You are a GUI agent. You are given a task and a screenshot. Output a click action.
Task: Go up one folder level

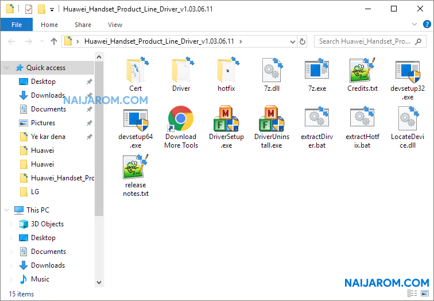tap(54, 41)
